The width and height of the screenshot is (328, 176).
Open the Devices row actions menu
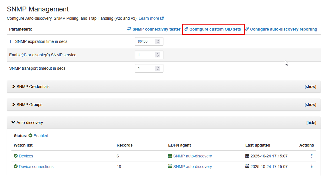311,156
